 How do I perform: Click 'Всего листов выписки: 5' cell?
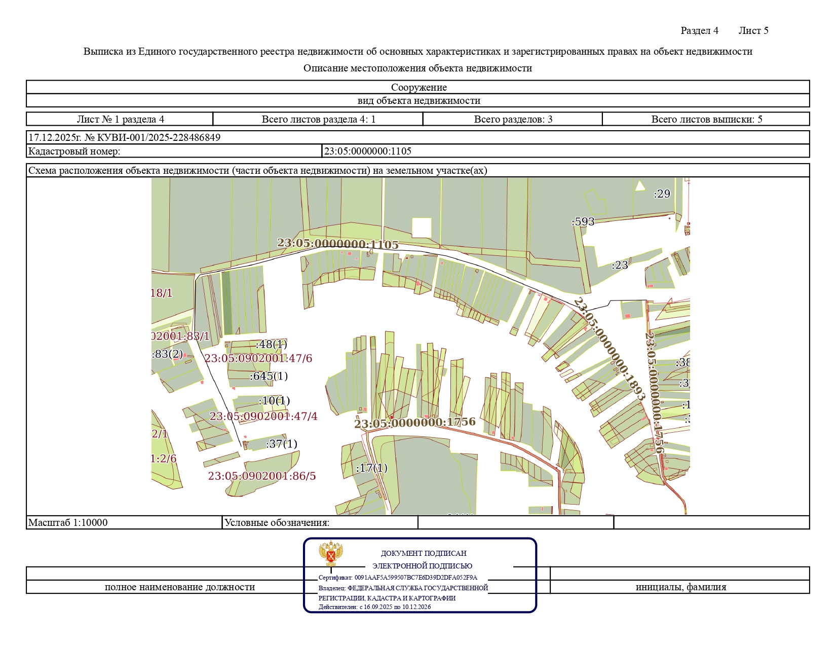coord(706,119)
